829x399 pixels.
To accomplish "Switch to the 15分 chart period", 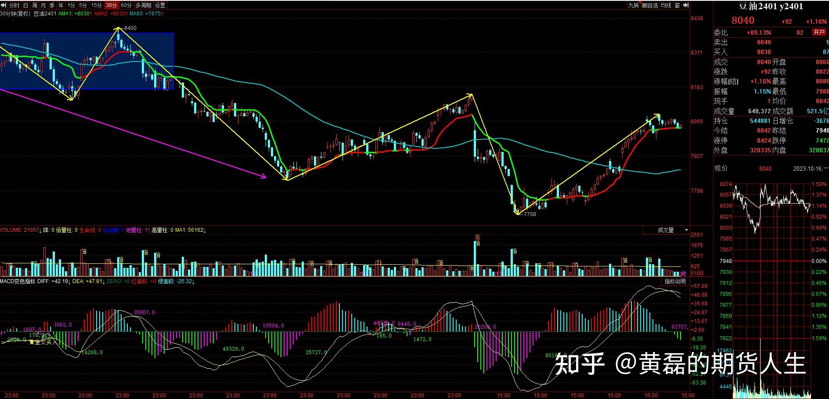I will 97,5.
